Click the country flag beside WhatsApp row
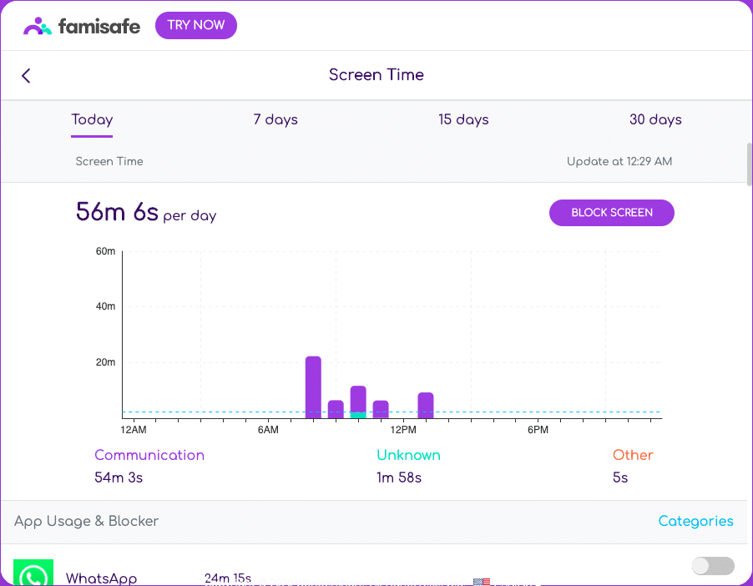This screenshot has height=586, width=753. (481, 582)
